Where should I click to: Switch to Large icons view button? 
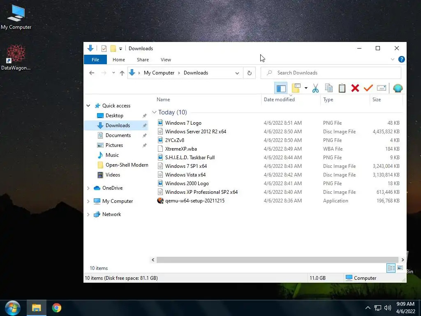tap(400, 268)
